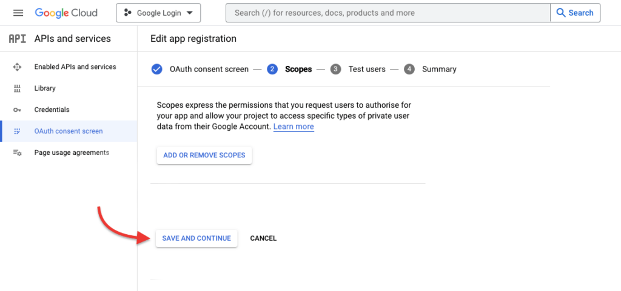This screenshot has width=621, height=291.
Task: Click Save and Continue
Action: click(x=196, y=238)
